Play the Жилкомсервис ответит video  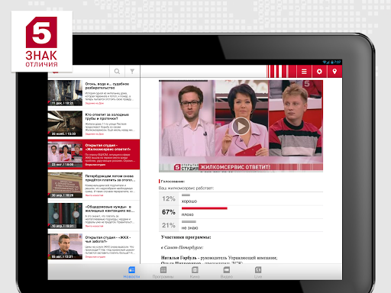tap(241, 126)
